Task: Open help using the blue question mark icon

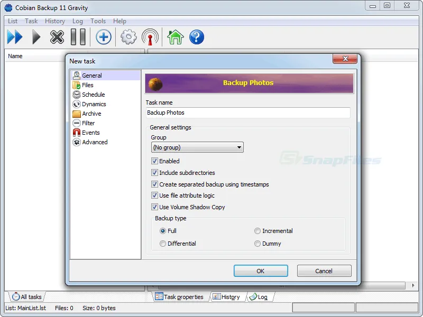Action: point(196,37)
